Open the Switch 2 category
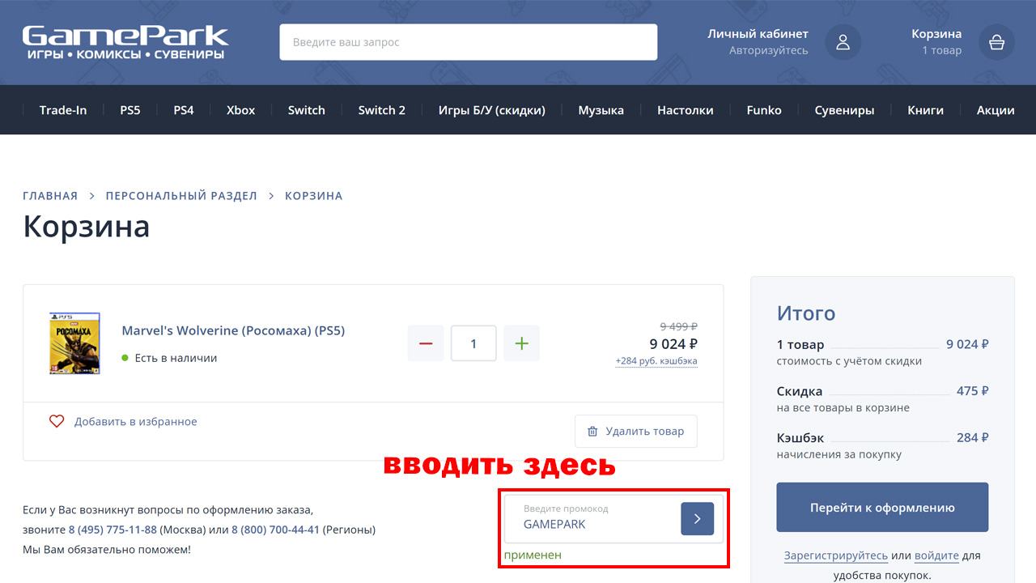The height and width of the screenshot is (583, 1036). [382, 110]
